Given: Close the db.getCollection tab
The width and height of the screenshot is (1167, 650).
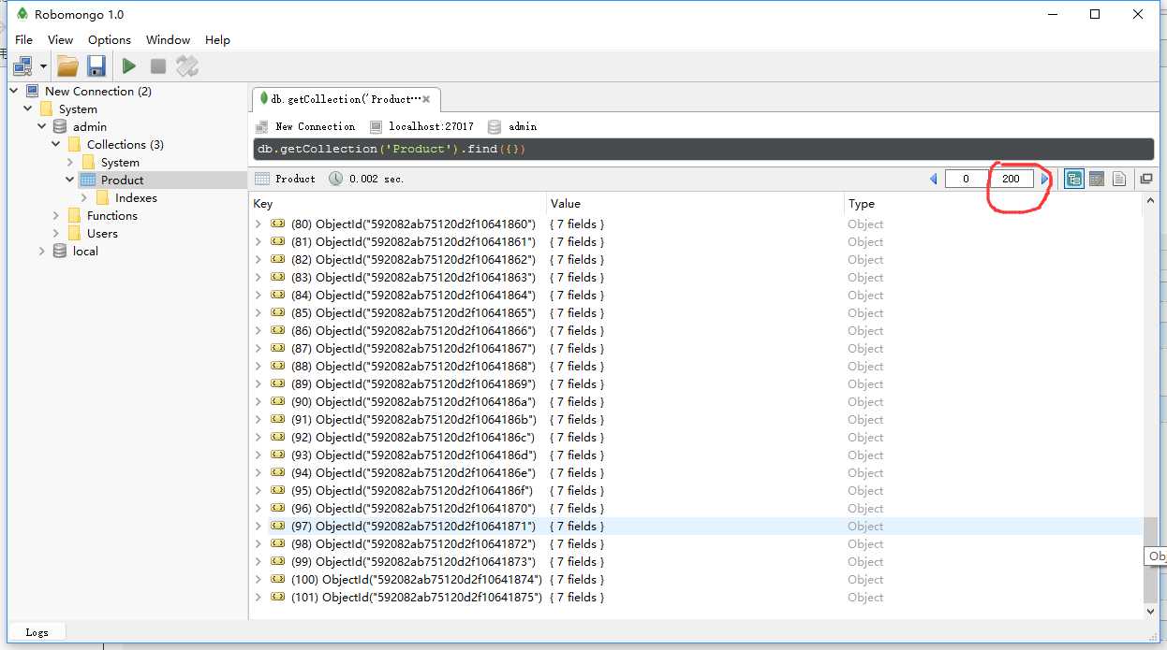Looking at the screenshot, I should [x=426, y=99].
